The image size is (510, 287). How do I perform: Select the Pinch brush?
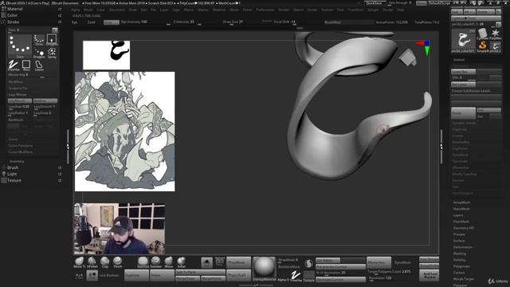click(118, 262)
